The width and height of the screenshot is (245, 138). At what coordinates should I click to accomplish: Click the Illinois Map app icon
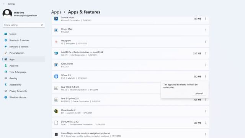[x=56, y=30]
